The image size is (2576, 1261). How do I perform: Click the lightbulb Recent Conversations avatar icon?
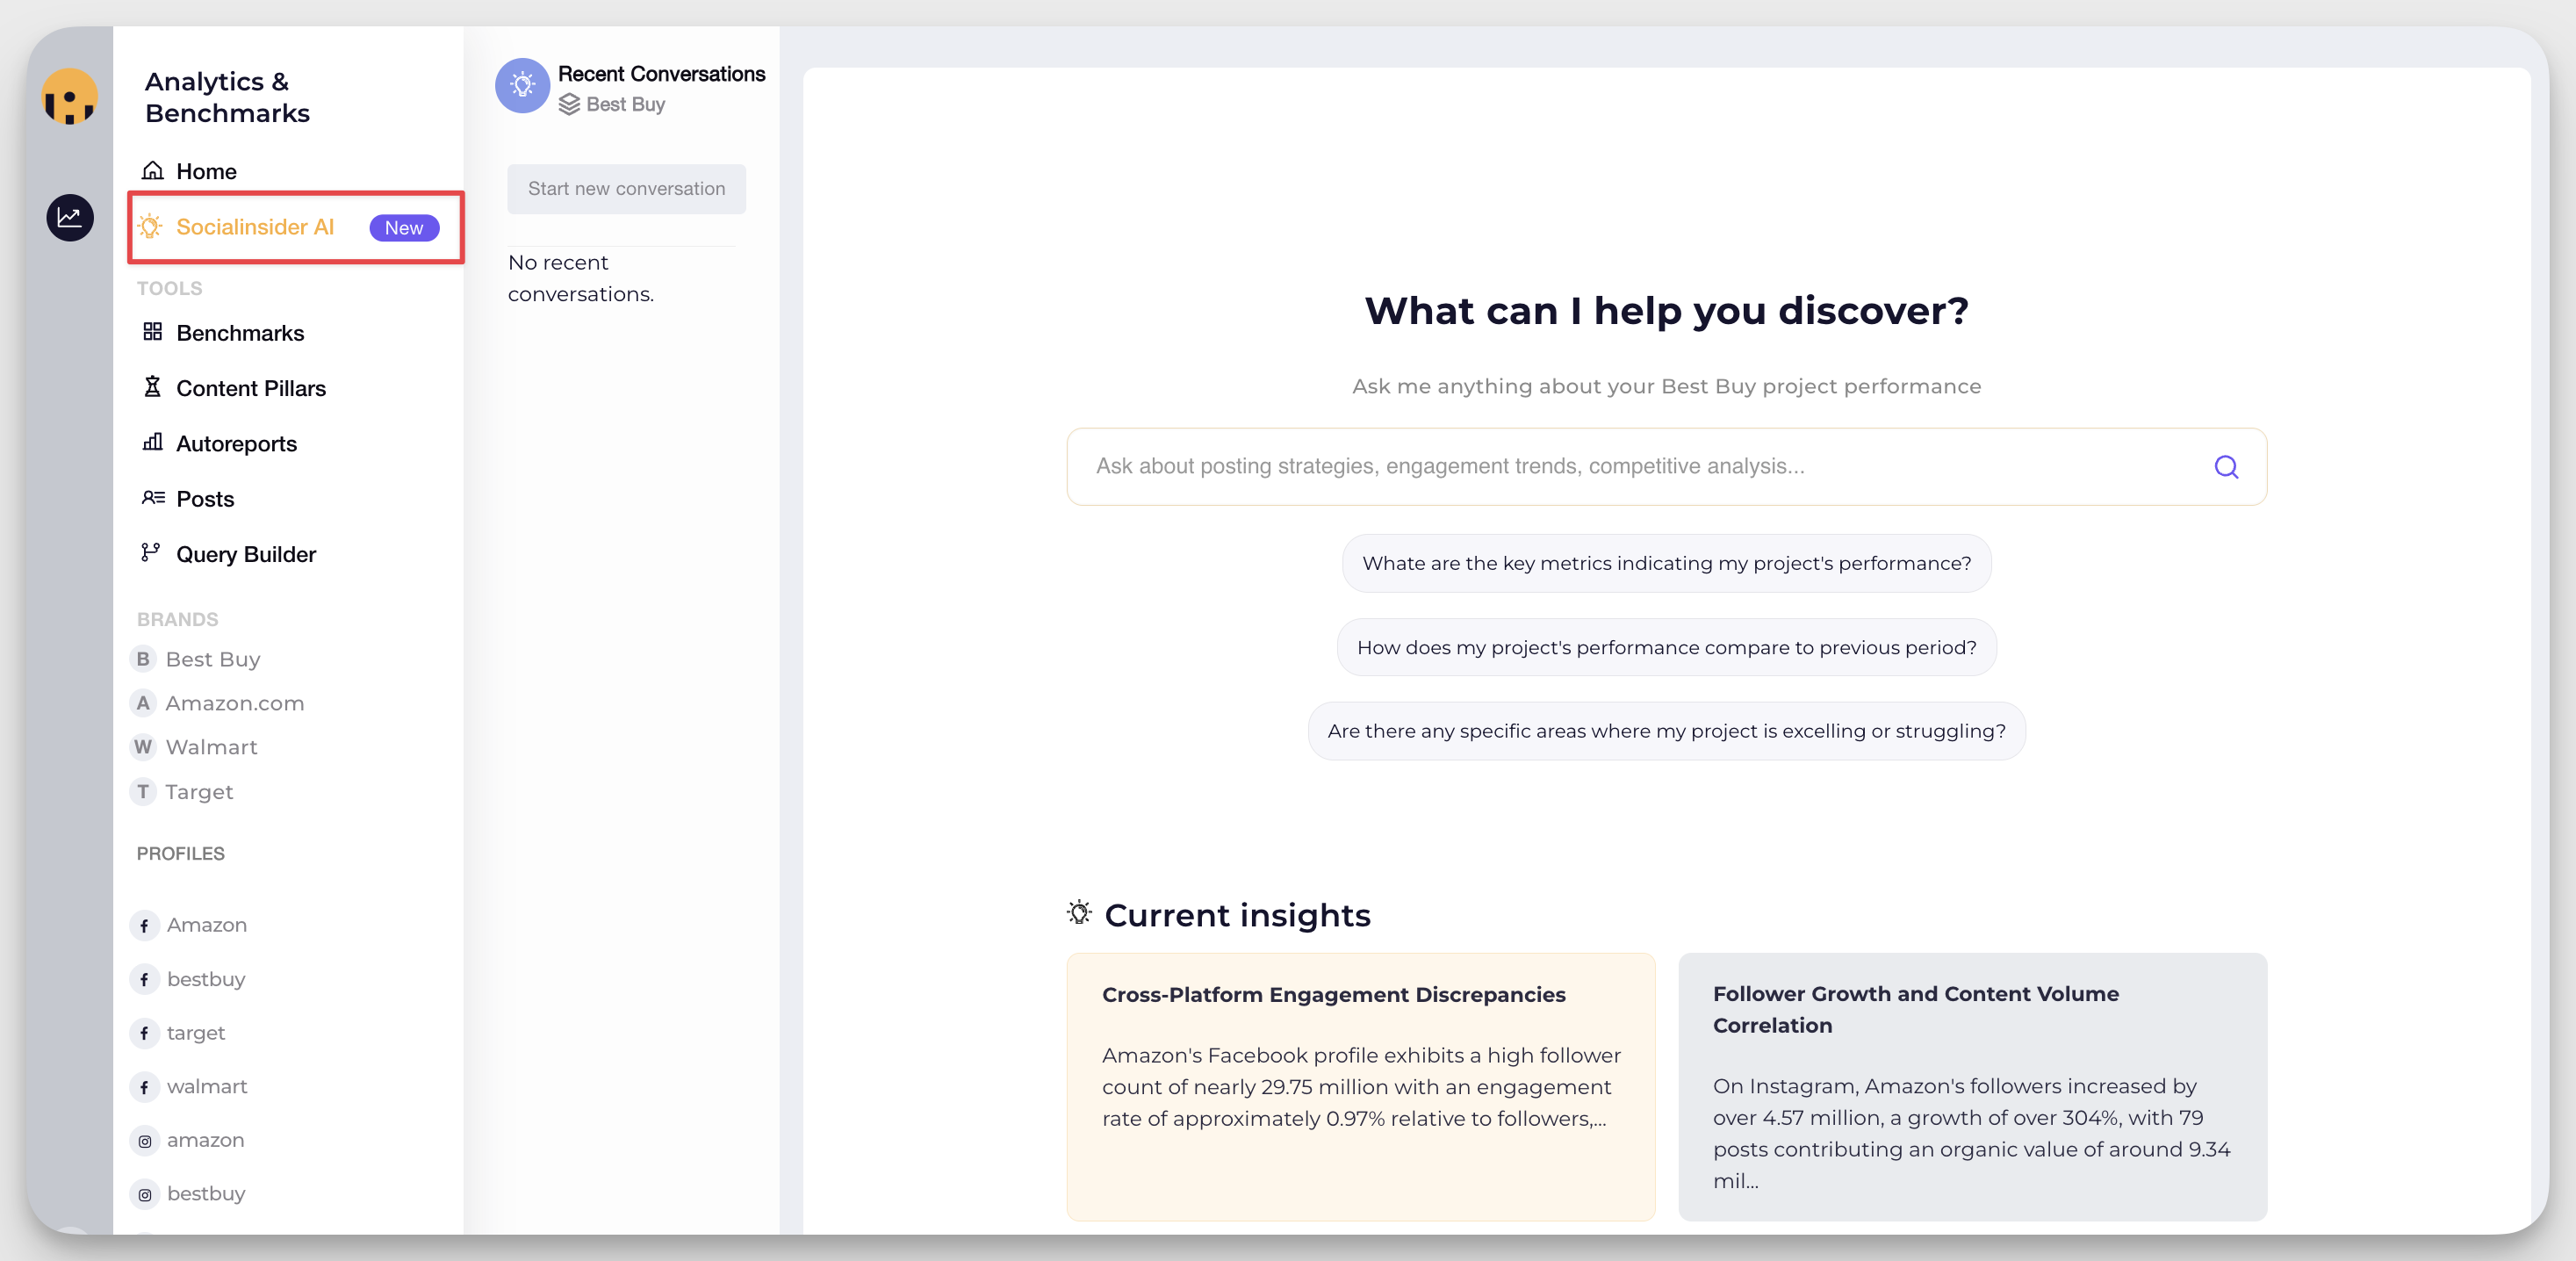(522, 85)
